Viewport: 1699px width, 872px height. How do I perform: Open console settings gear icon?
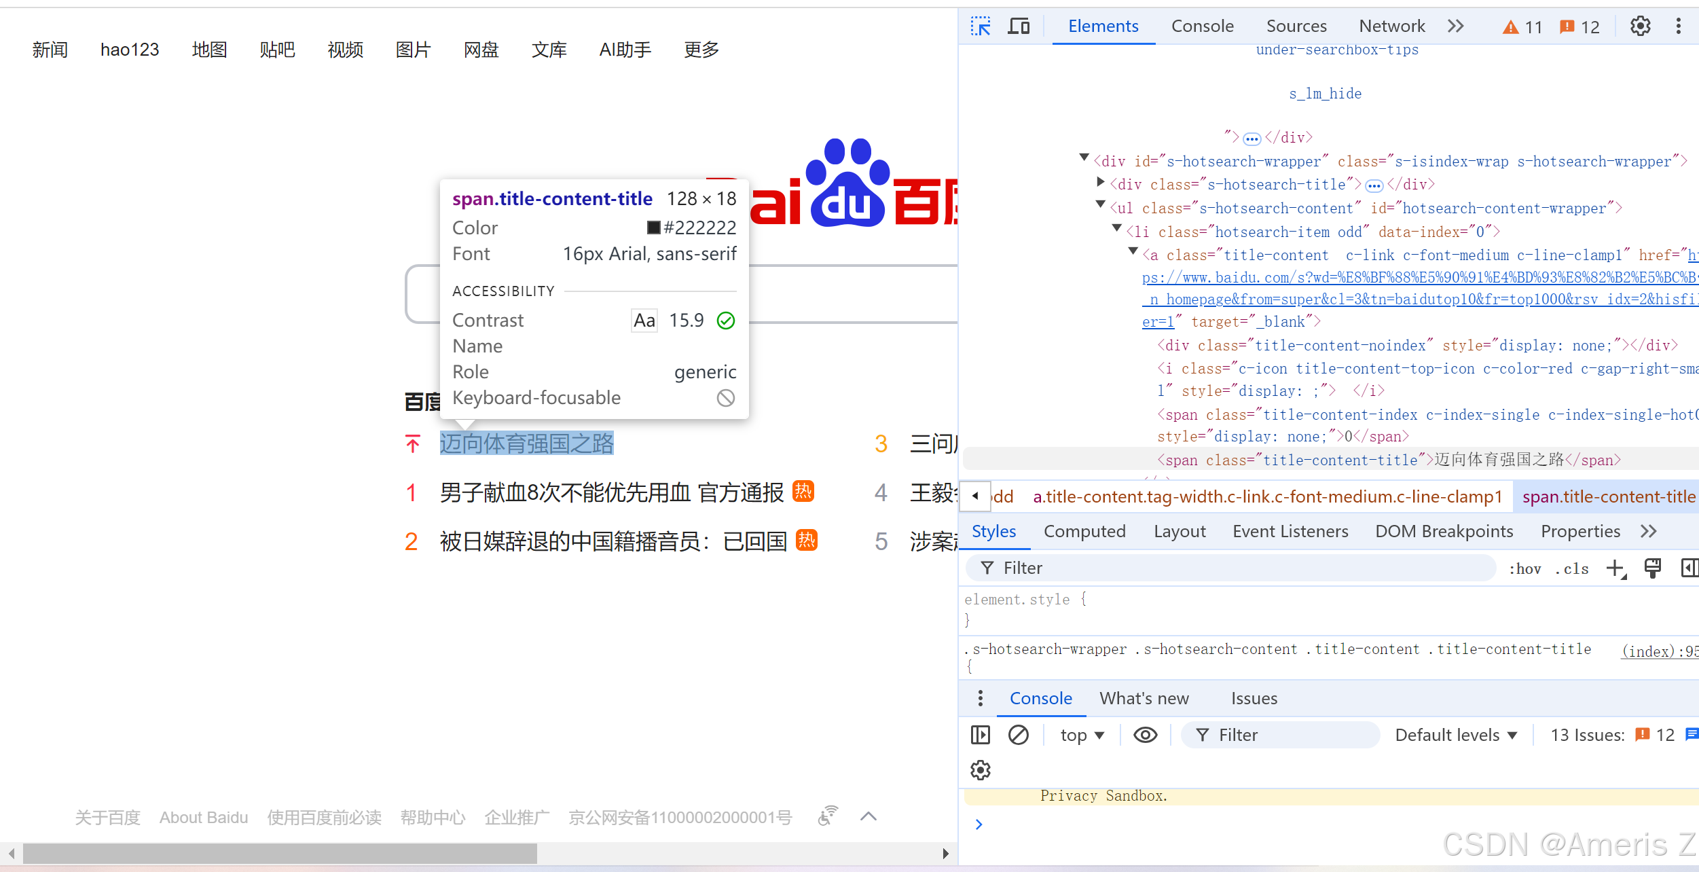(x=980, y=770)
